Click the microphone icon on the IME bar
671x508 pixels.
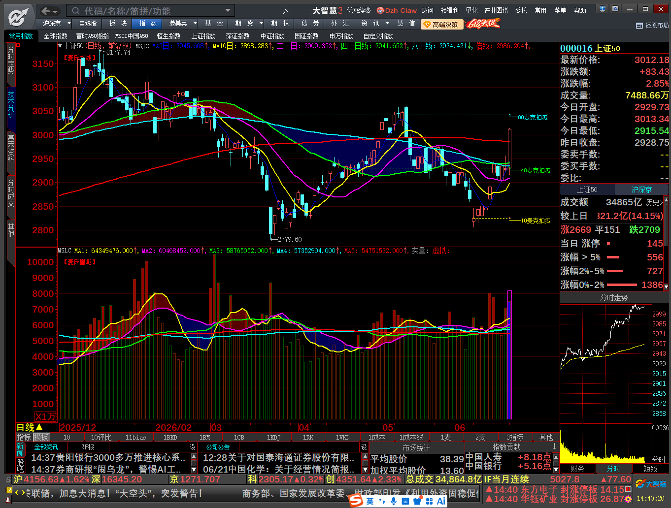point(394,501)
